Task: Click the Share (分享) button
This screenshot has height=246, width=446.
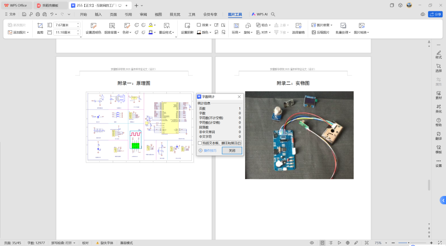Action: tap(435, 14)
